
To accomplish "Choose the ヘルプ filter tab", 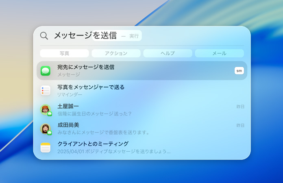I will coord(168,53).
